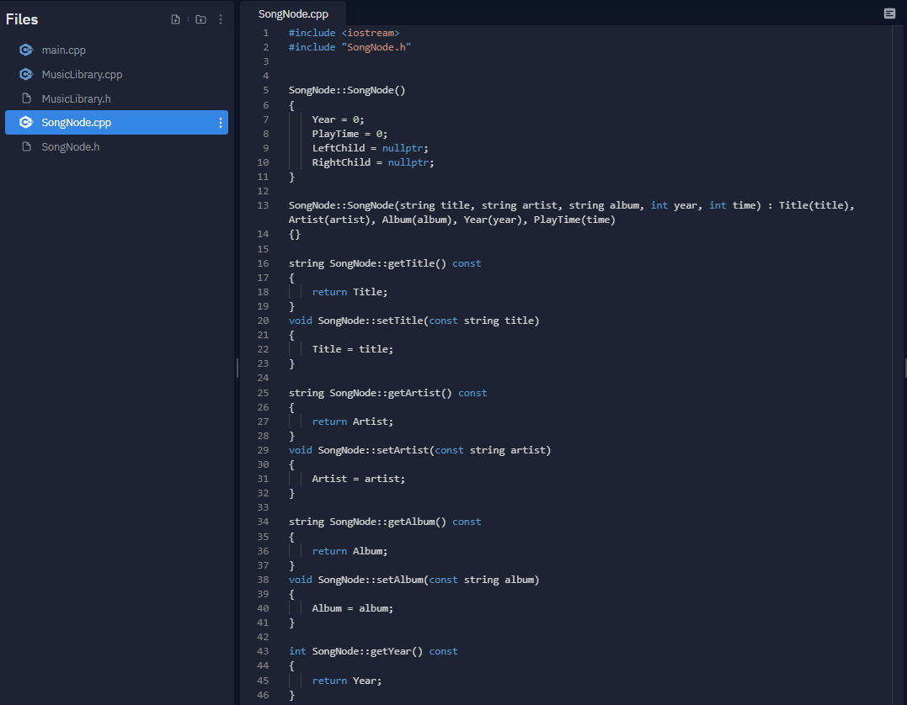Open main.cpp from the file list
The width and height of the screenshot is (907, 705).
[x=117, y=50]
